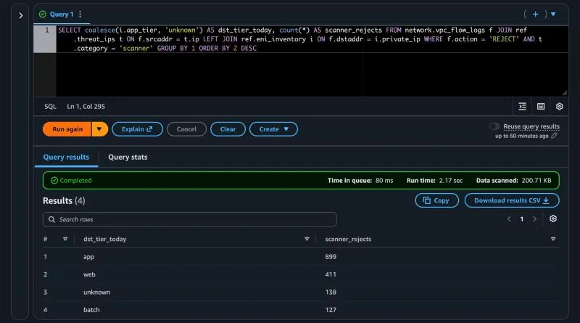Click the value 138 in scanner_rejects
Viewport: 580px width, 323px height.
(x=331, y=292)
